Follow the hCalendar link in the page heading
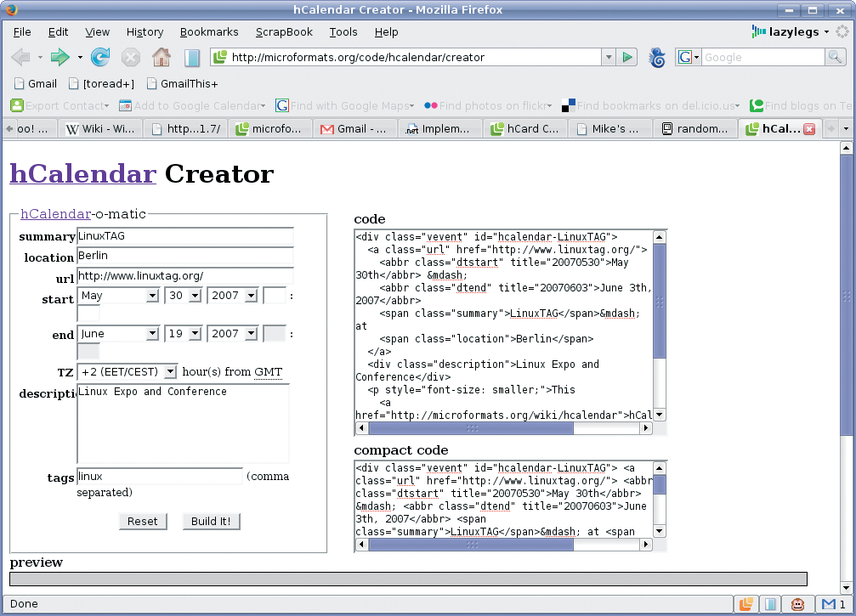The height and width of the screenshot is (616, 856). point(83,173)
